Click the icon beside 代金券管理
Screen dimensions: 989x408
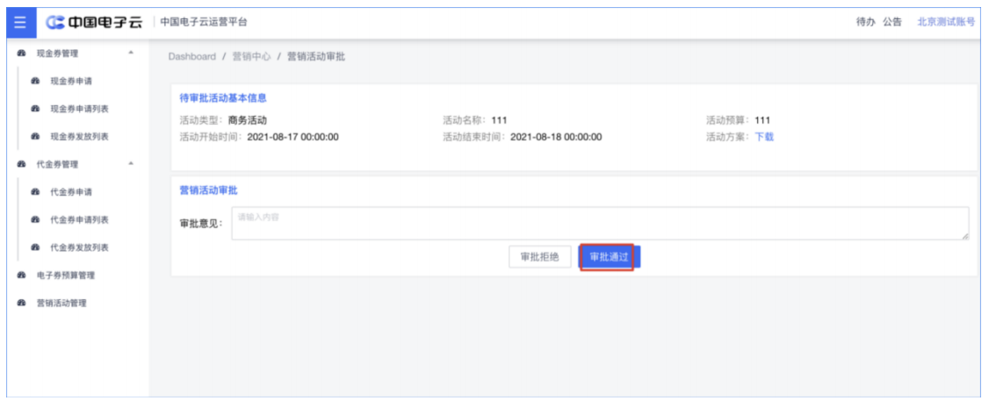(21, 164)
